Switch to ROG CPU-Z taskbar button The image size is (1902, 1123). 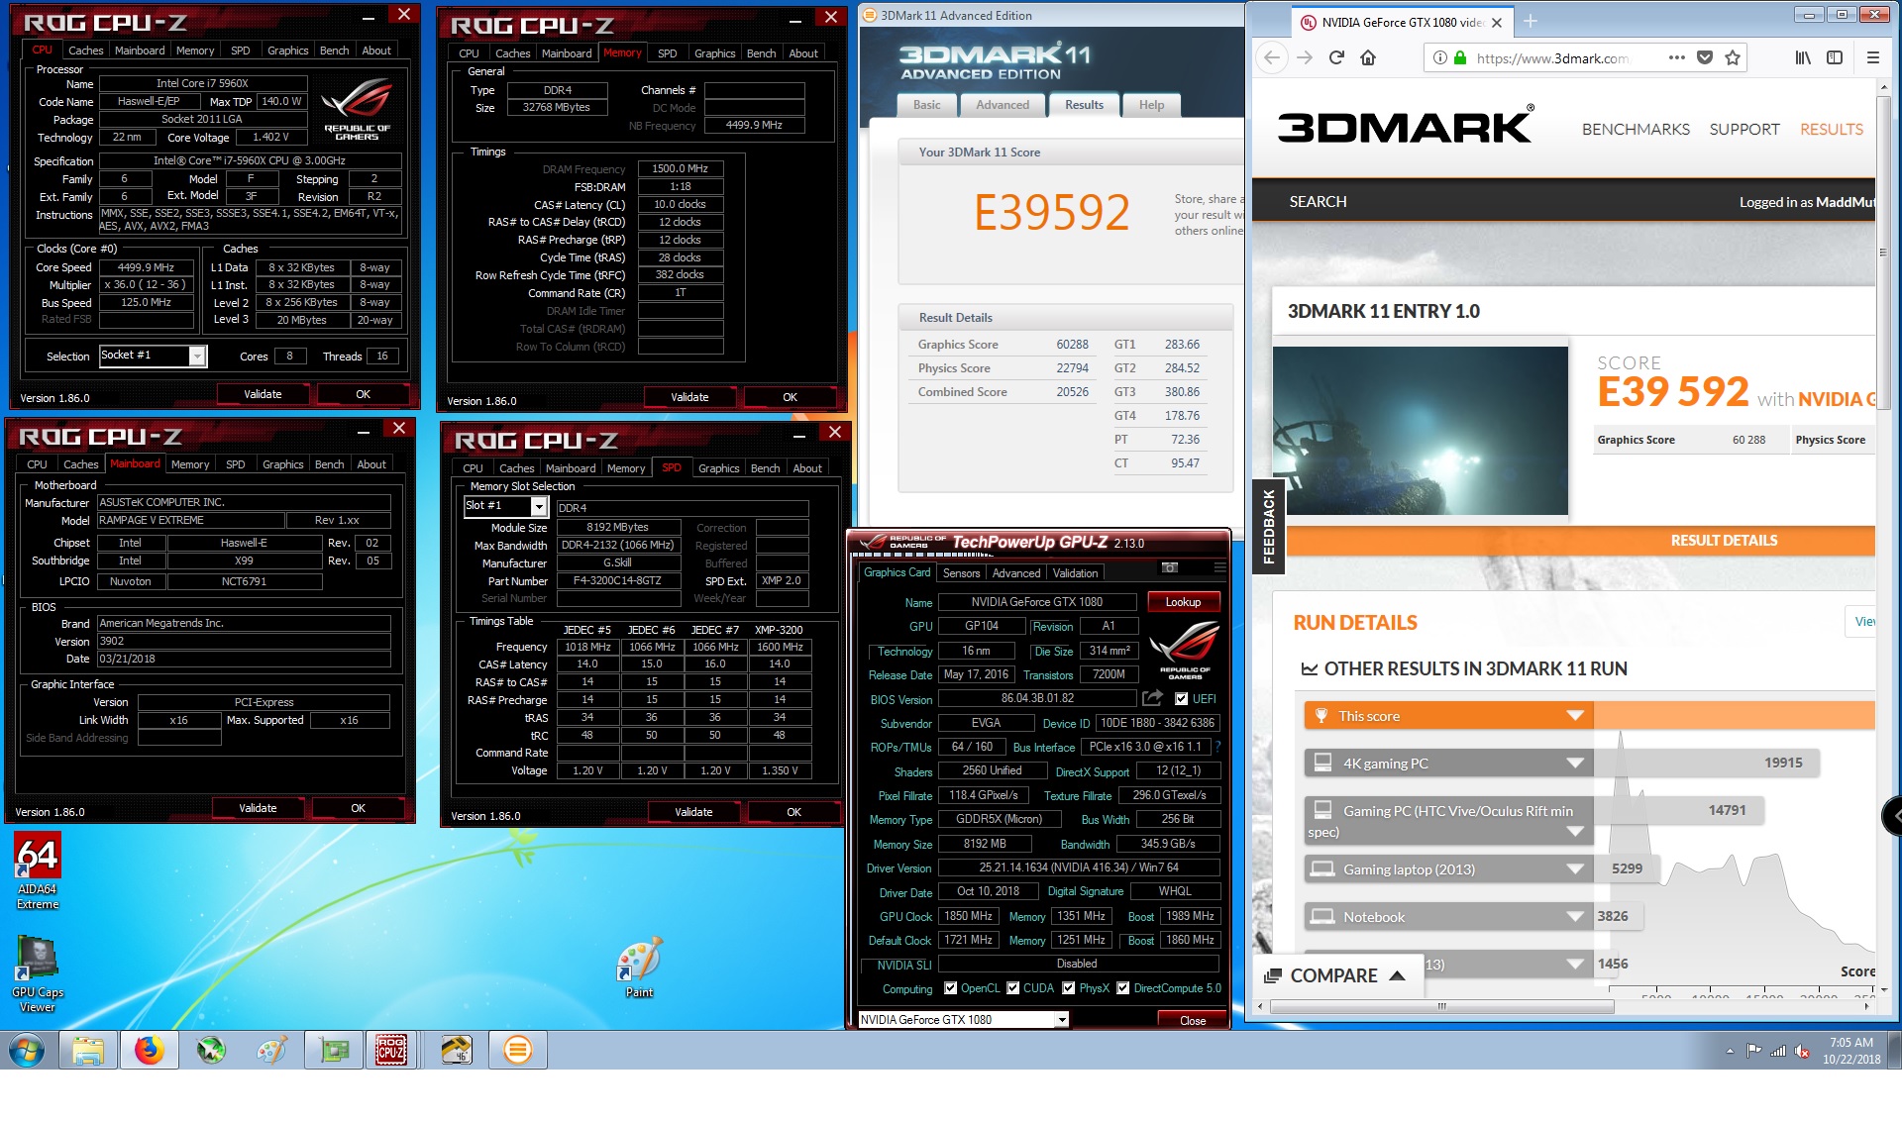[x=390, y=1050]
